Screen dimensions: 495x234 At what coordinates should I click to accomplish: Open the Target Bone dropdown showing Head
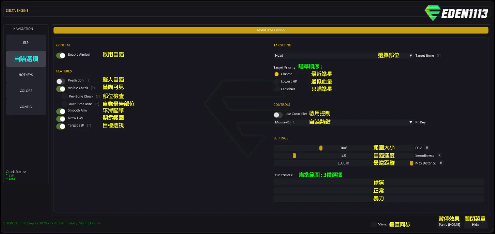(x=343, y=56)
